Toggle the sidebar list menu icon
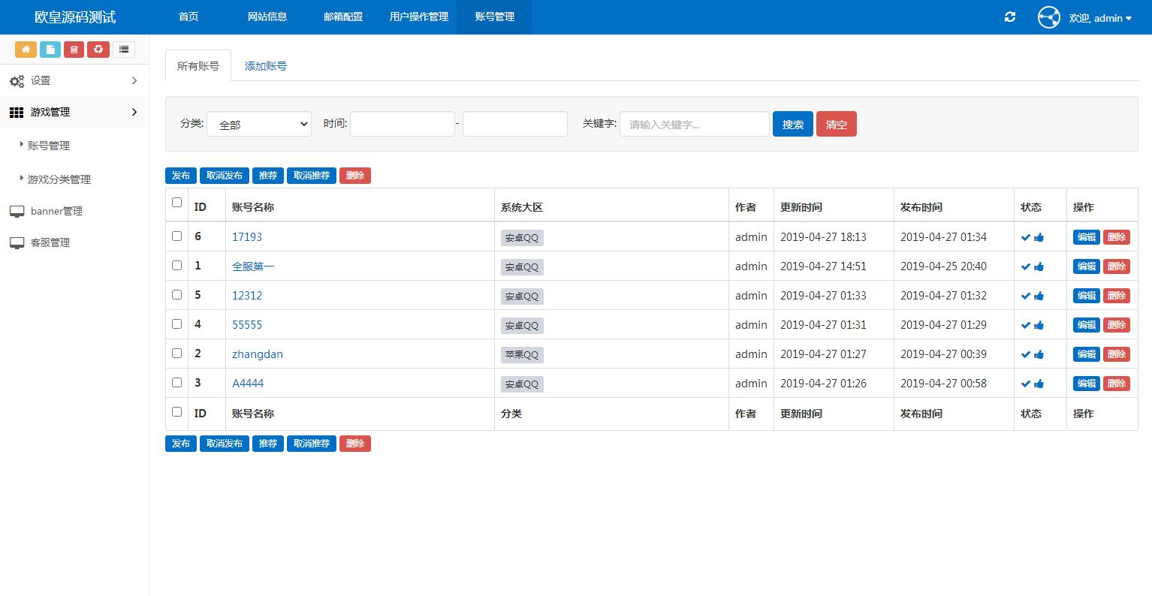Viewport: 1152px width, 596px height. (x=124, y=50)
